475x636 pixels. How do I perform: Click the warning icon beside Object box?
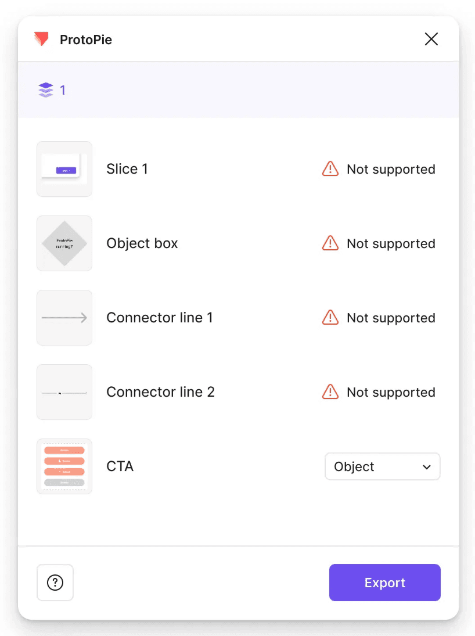click(x=330, y=243)
